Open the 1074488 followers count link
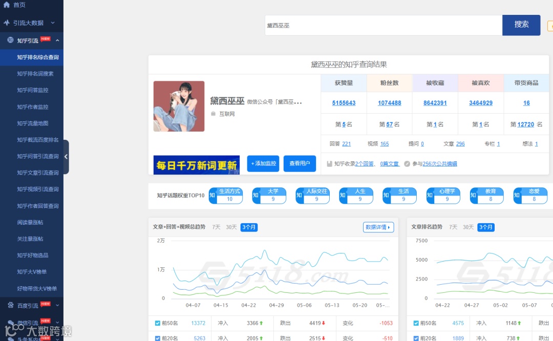This screenshot has height=341, width=553. click(x=389, y=103)
